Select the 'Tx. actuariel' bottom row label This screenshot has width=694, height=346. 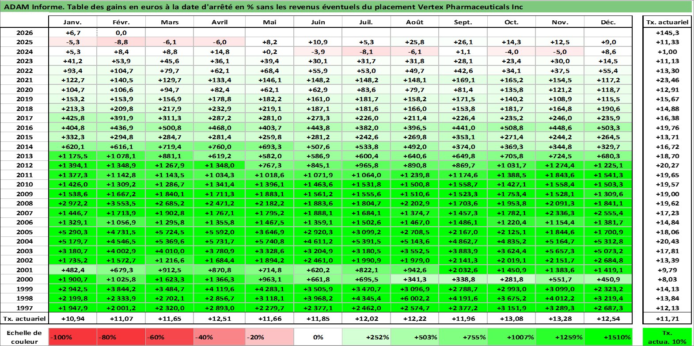24,318
